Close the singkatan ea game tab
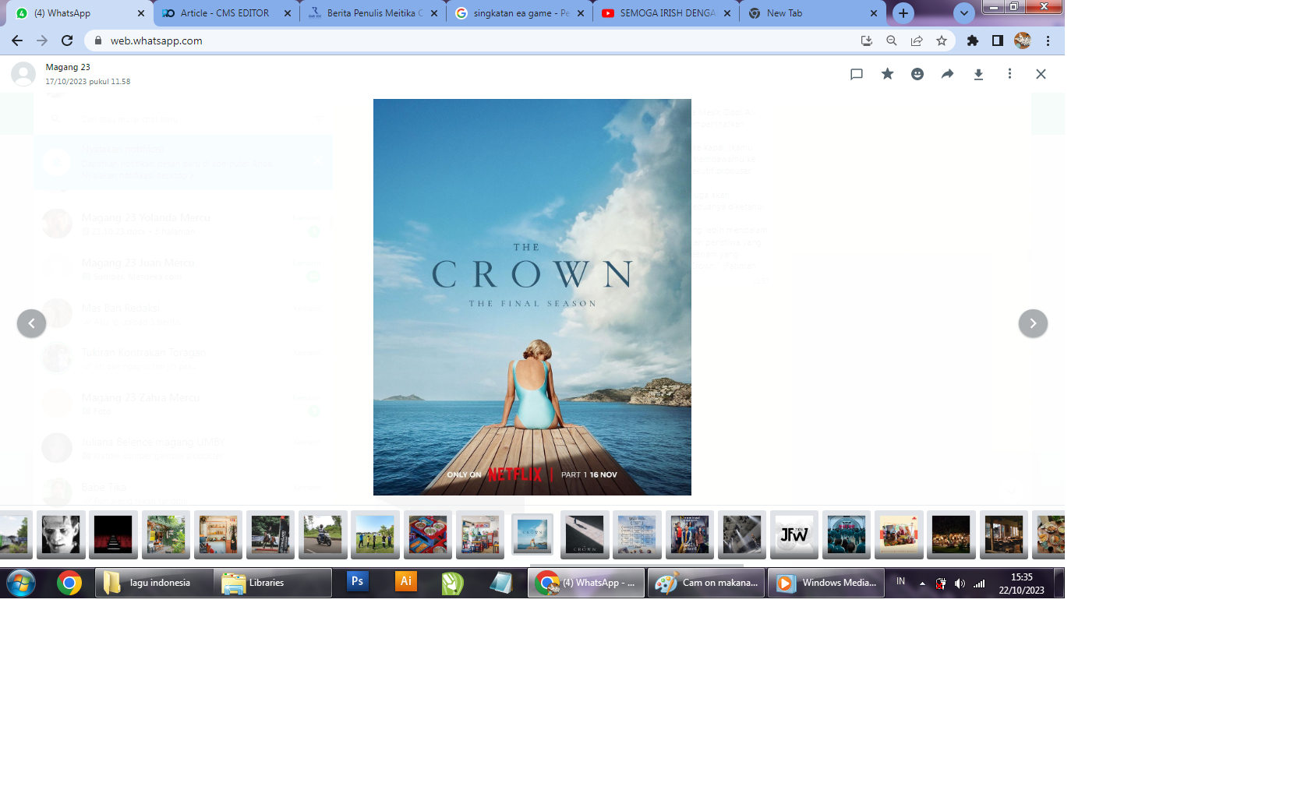The width and height of the screenshot is (1308, 804). click(581, 13)
